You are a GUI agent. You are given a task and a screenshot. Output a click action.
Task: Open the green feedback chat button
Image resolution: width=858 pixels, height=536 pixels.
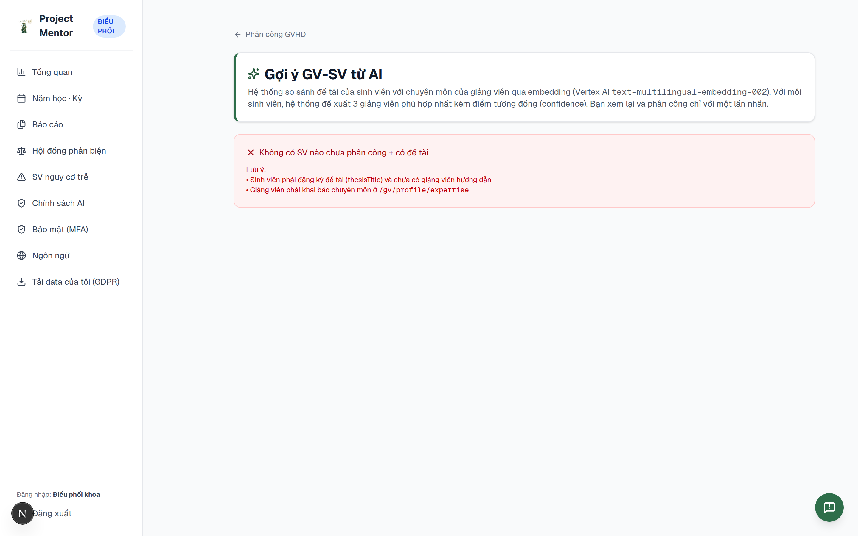coord(829,507)
